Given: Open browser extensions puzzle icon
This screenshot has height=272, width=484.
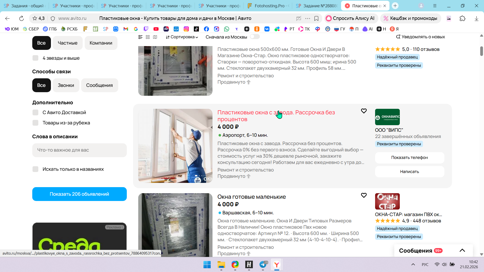Looking at the screenshot, I should (x=463, y=18).
